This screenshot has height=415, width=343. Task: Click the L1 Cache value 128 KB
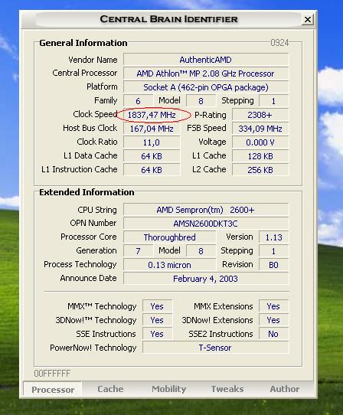point(260,156)
